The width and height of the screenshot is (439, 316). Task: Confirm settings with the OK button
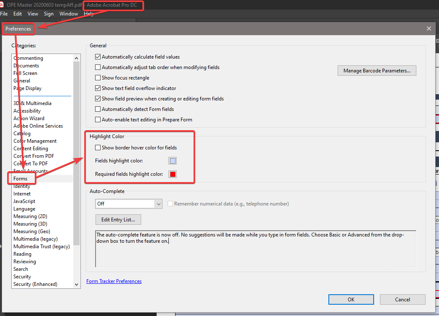point(351,299)
